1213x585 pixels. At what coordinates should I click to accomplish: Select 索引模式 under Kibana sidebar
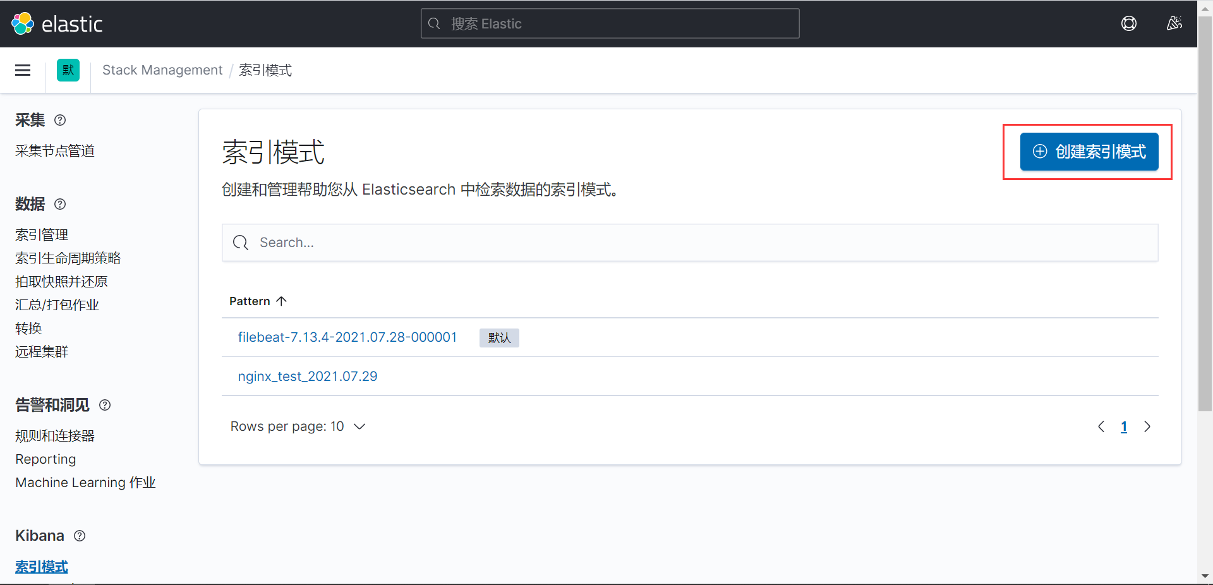[x=42, y=567]
